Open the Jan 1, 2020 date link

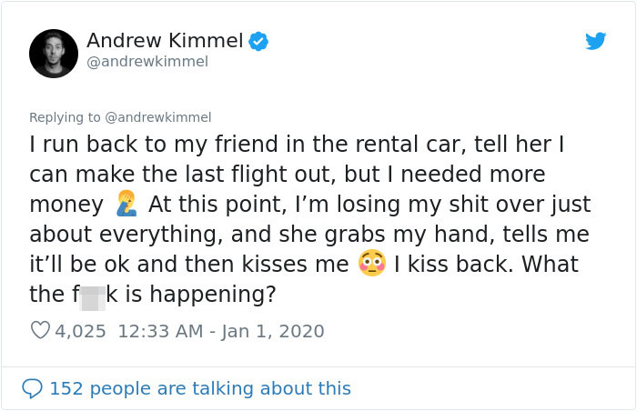click(273, 331)
